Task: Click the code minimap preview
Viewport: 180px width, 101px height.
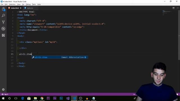Action: [x=167, y=13]
